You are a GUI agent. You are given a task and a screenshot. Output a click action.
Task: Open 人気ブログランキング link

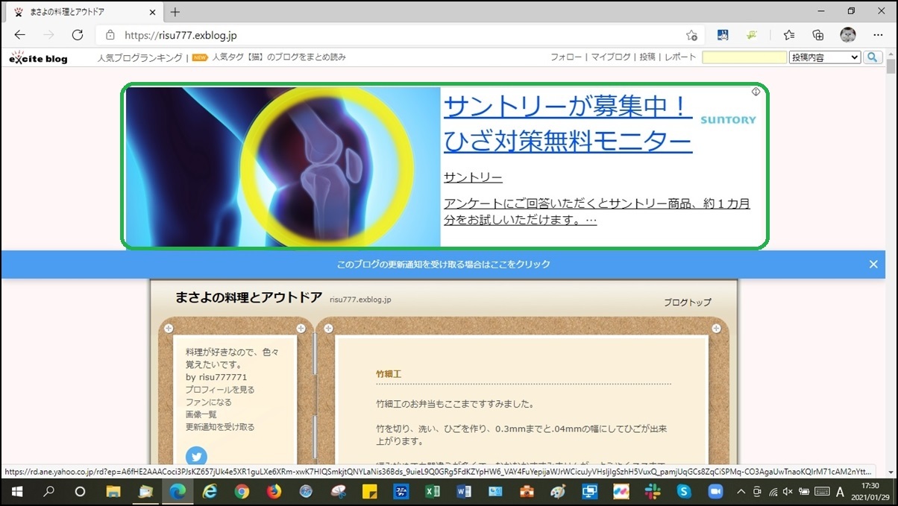[x=139, y=57]
